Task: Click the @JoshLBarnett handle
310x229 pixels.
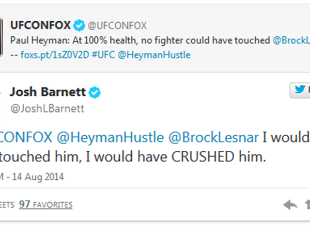Action: coord(47,108)
